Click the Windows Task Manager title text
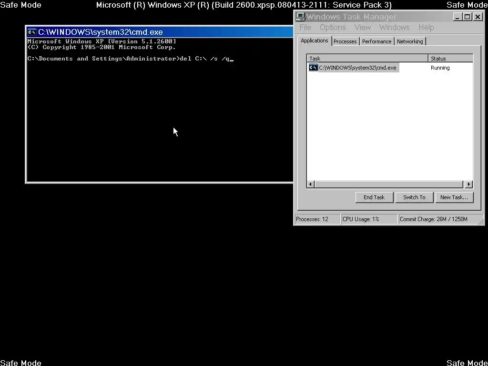 351,17
